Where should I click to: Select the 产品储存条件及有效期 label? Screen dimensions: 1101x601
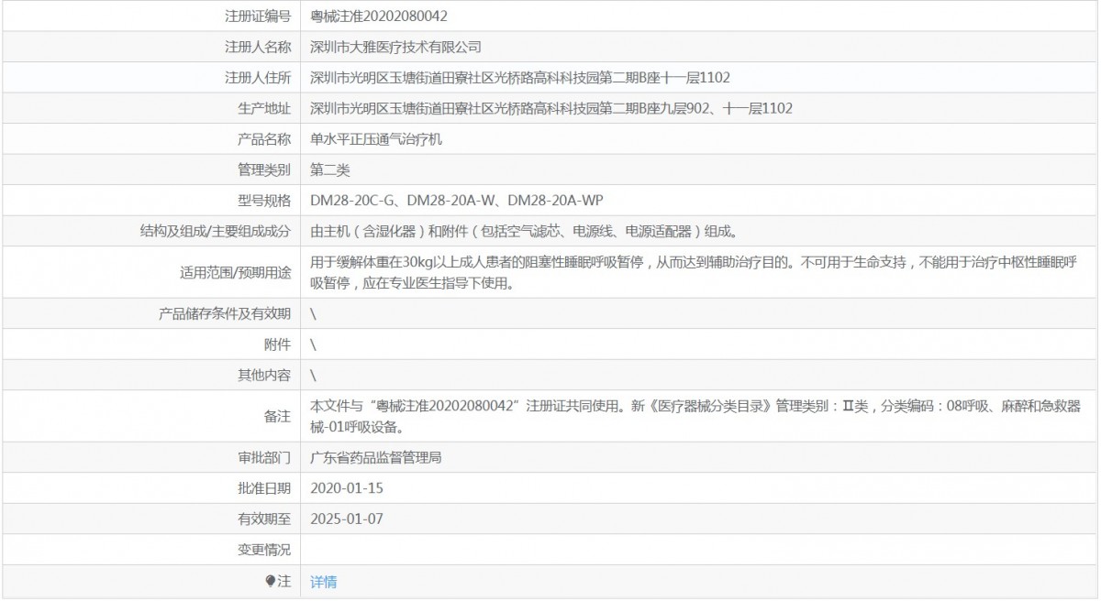[225, 314]
